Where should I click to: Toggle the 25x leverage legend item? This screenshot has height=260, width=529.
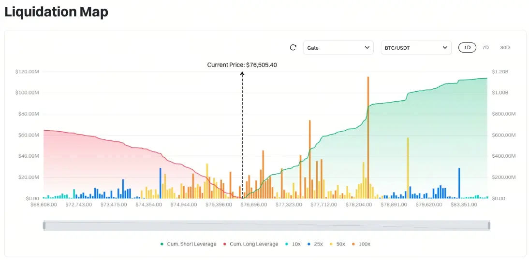[315, 244]
